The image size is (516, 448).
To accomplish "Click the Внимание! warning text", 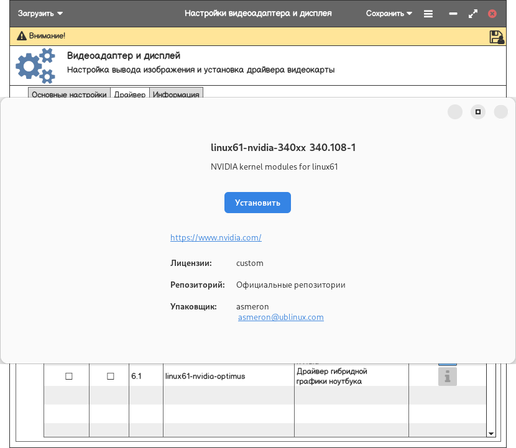I will [x=47, y=36].
